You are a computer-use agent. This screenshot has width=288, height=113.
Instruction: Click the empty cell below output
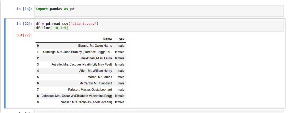click(159, 111)
